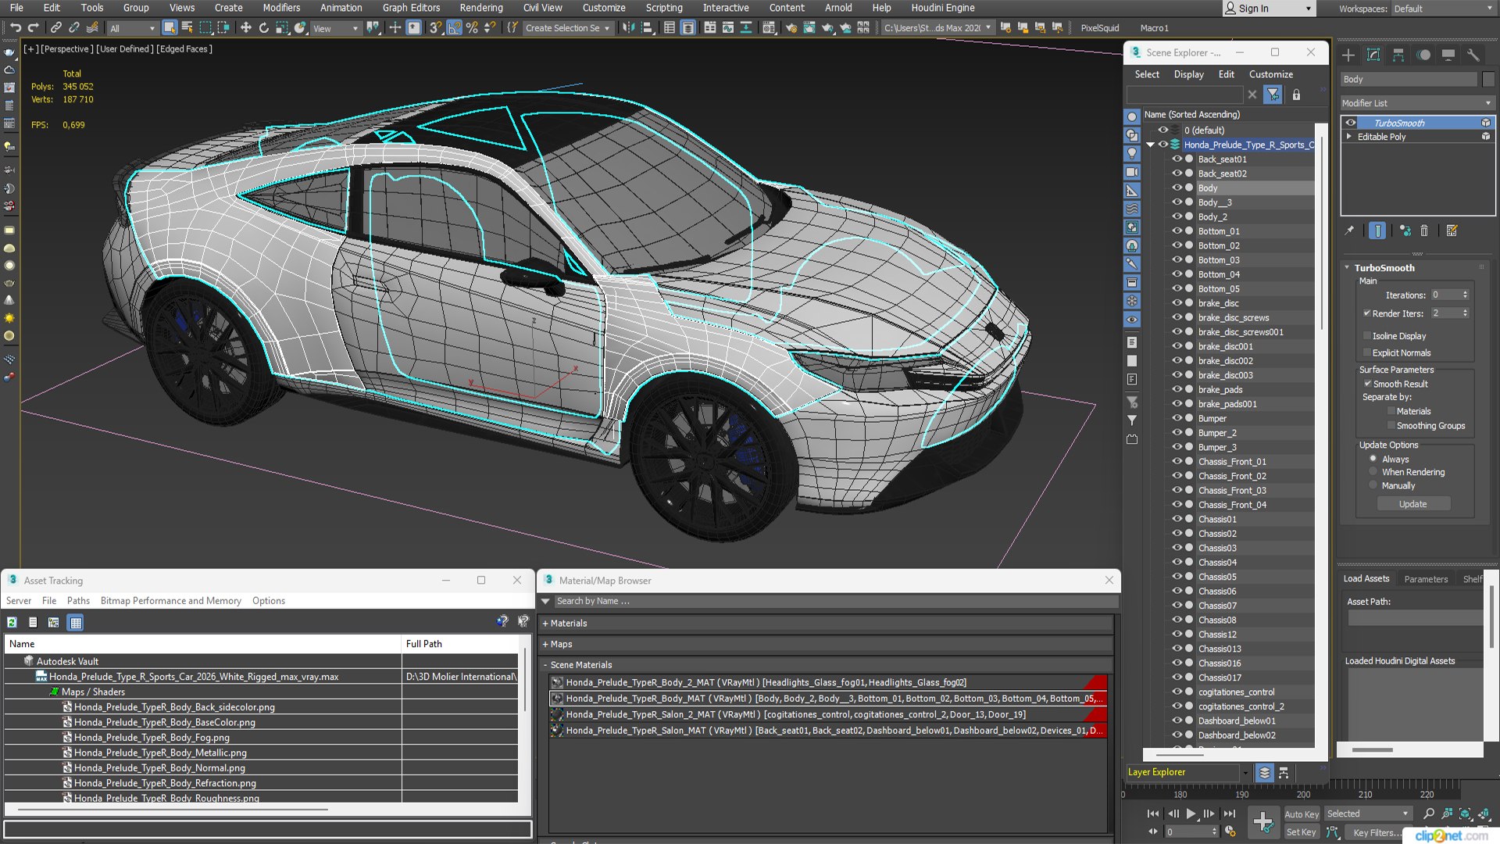Screen dimensions: 1500x844
Task: Select the Manually update radio option
Action: [1373, 485]
